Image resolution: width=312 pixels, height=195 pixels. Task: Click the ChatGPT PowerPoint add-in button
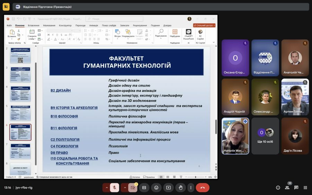(189, 34)
